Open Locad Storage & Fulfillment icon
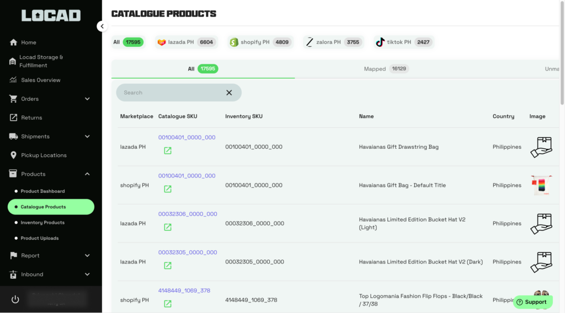Screen dimensions: 565x313 (13, 61)
